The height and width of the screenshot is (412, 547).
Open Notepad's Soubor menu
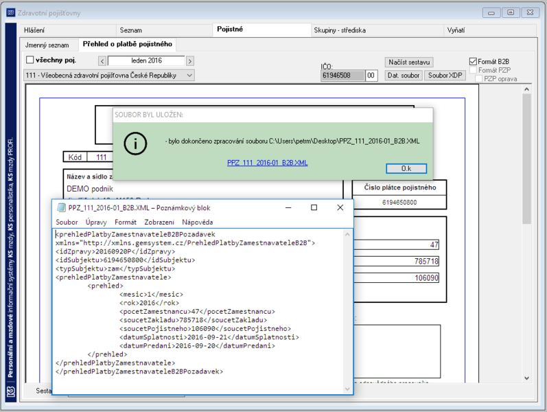click(67, 222)
